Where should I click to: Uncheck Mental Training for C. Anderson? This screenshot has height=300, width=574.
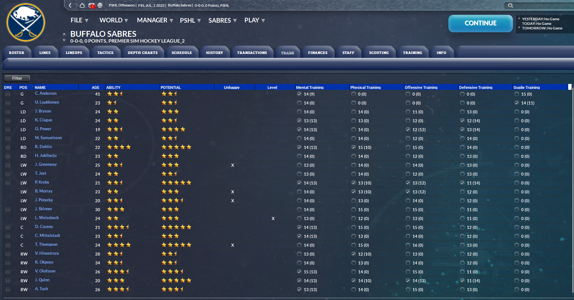coord(299,94)
